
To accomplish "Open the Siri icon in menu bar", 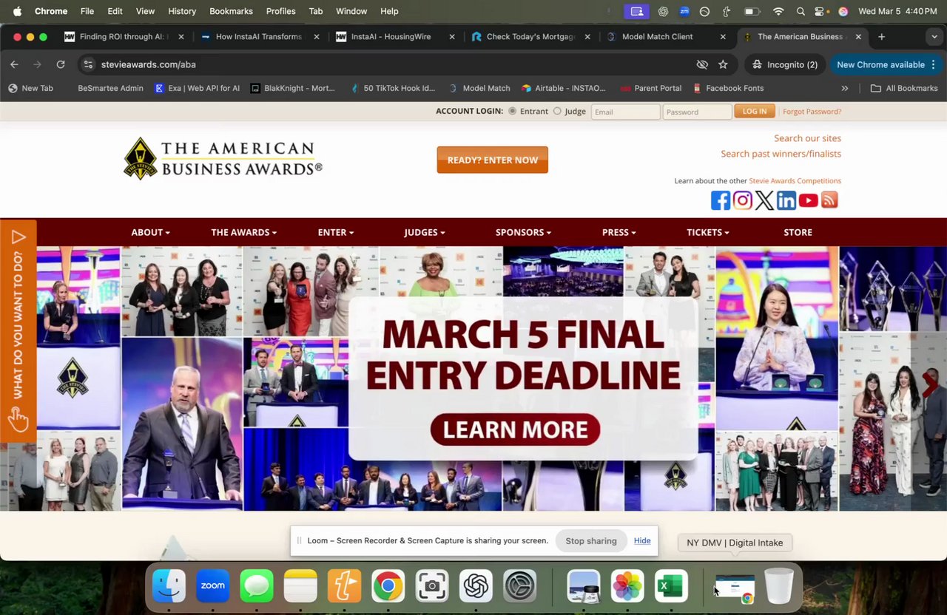I will click(843, 11).
